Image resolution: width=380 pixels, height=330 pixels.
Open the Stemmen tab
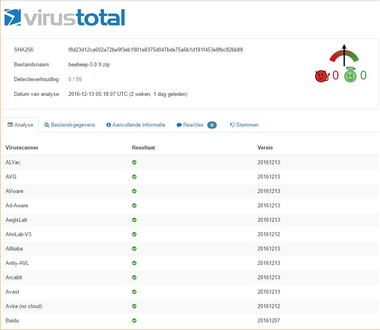point(244,125)
